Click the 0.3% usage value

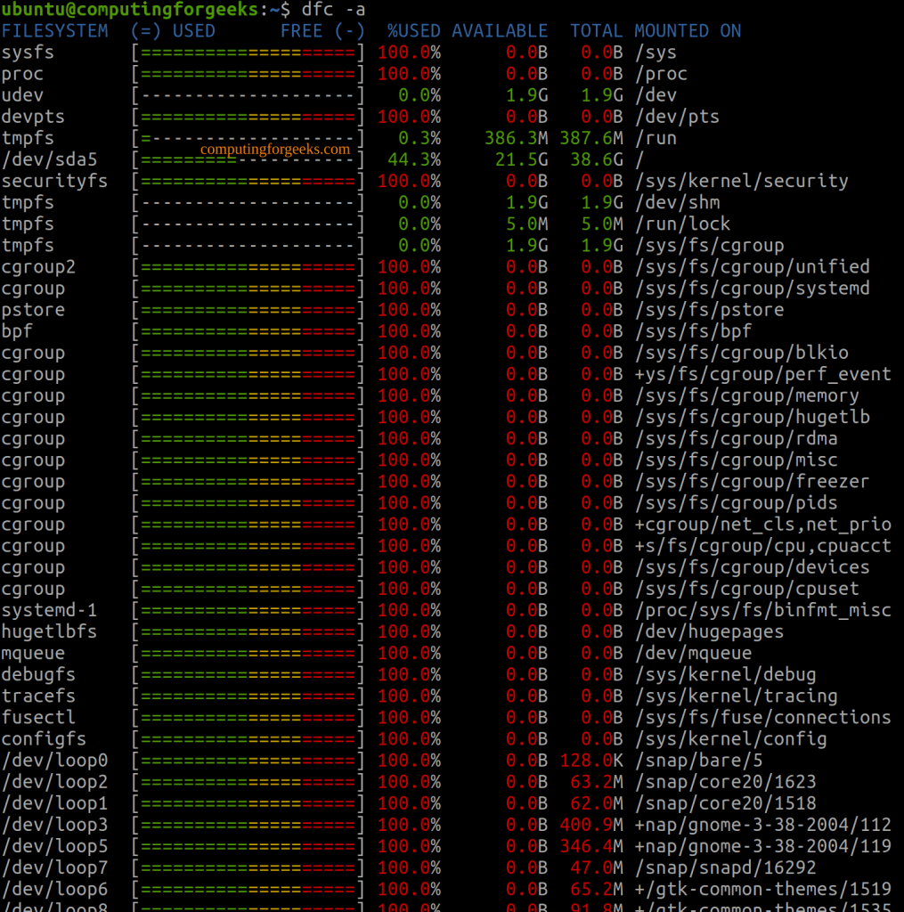pyautogui.click(x=419, y=138)
